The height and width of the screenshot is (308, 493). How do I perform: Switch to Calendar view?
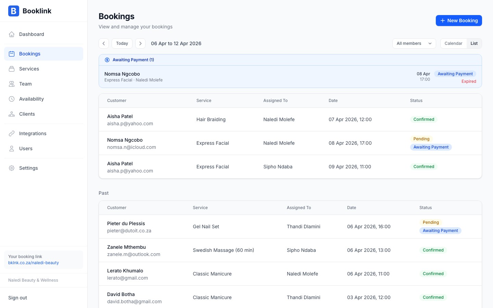coord(453,43)
